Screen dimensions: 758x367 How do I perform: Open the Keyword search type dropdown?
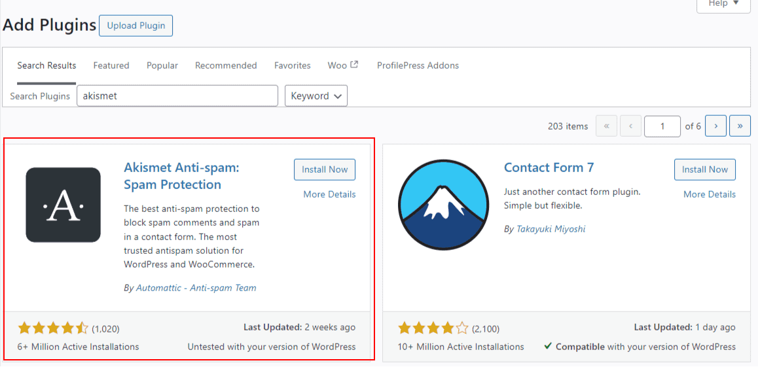coord(316,96)
